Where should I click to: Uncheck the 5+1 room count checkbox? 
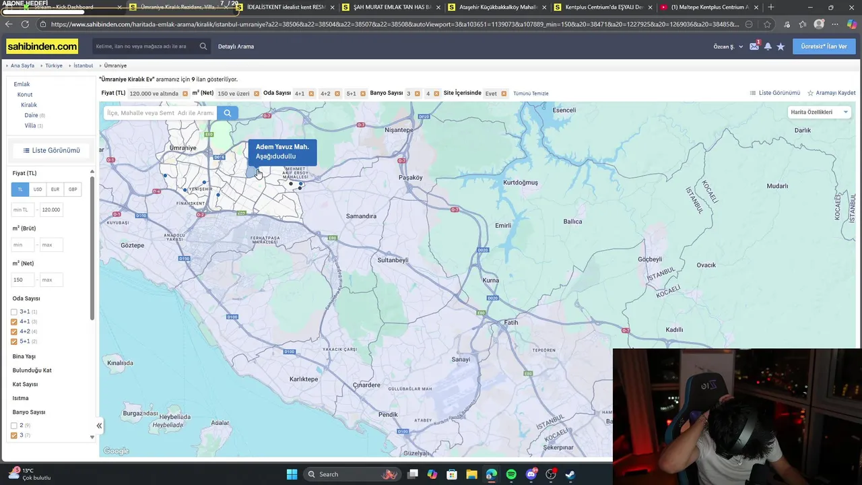coord(13,342)
